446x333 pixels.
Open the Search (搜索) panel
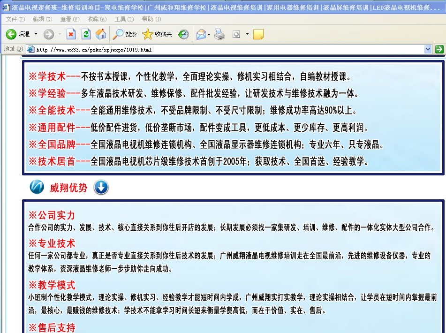tap(125, 34)
